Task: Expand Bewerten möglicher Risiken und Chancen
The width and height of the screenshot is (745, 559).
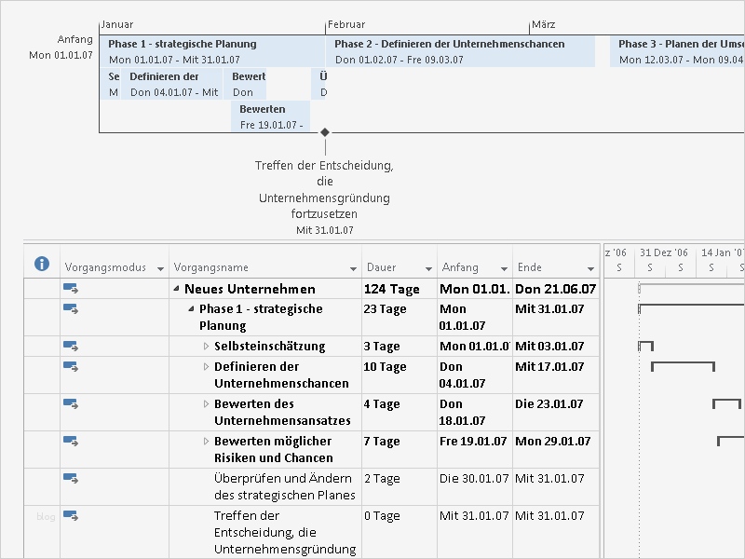Action: 207,442
